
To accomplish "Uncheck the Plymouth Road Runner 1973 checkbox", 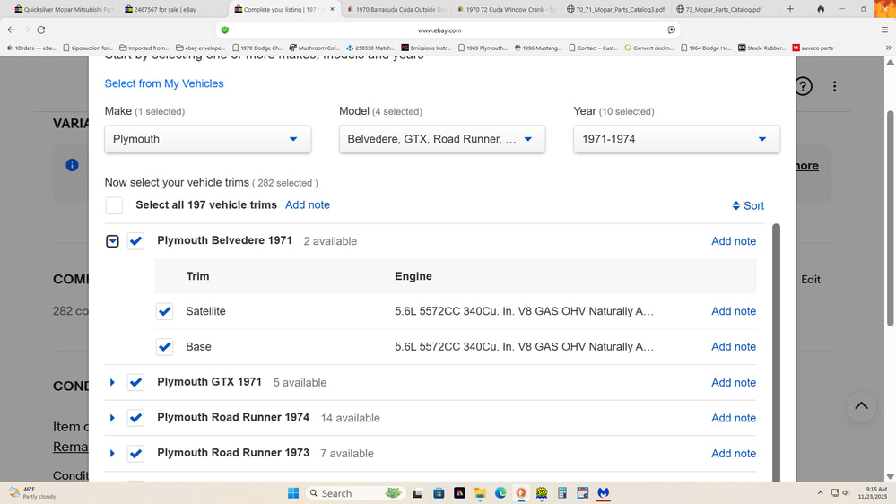I will coord(135,453).
